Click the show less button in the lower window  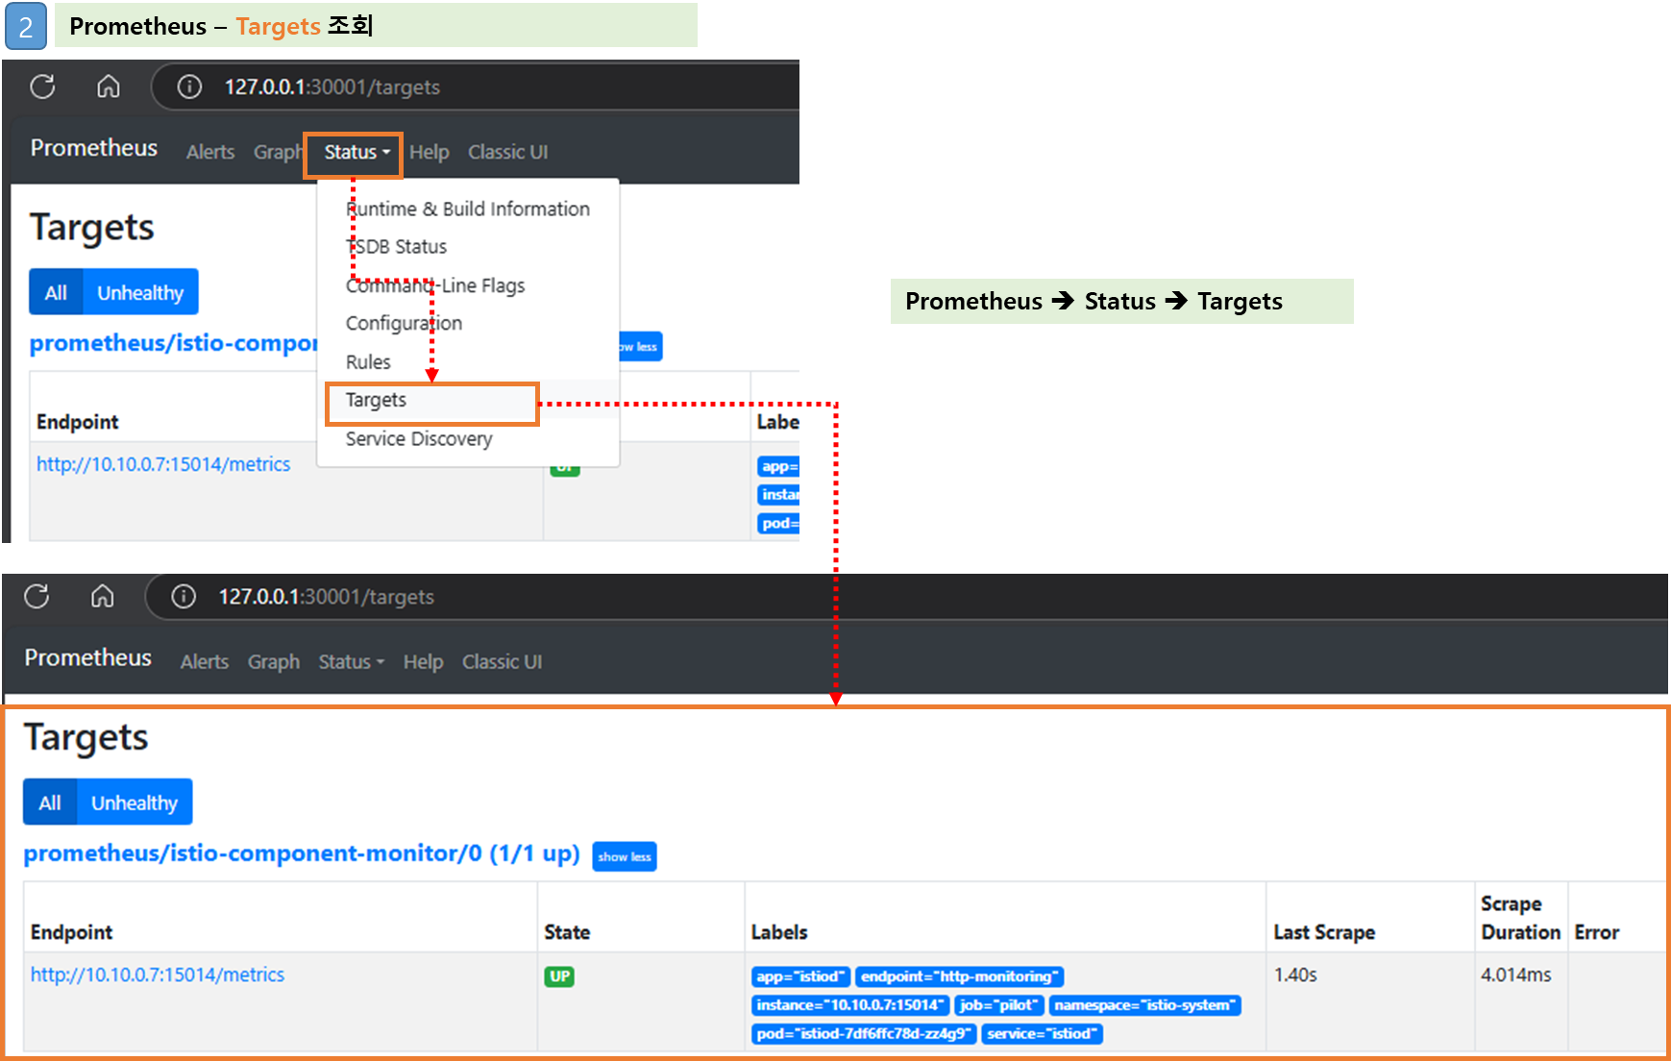(x=625, y=856)
